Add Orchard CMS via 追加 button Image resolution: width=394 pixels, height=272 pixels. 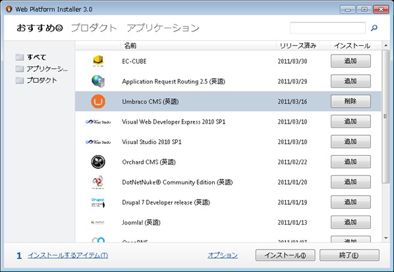point(351,162)
